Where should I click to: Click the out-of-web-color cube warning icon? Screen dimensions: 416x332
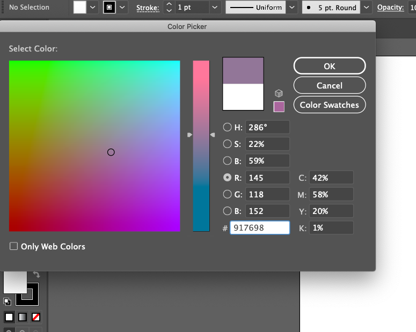(x=279, y=93)
